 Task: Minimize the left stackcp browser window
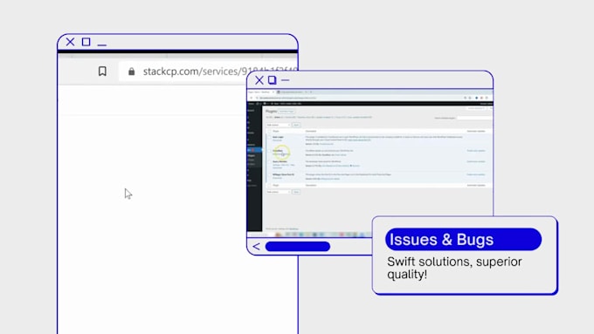pos(102,45)
